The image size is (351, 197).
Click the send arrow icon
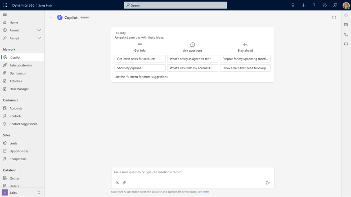click(268, 183)
